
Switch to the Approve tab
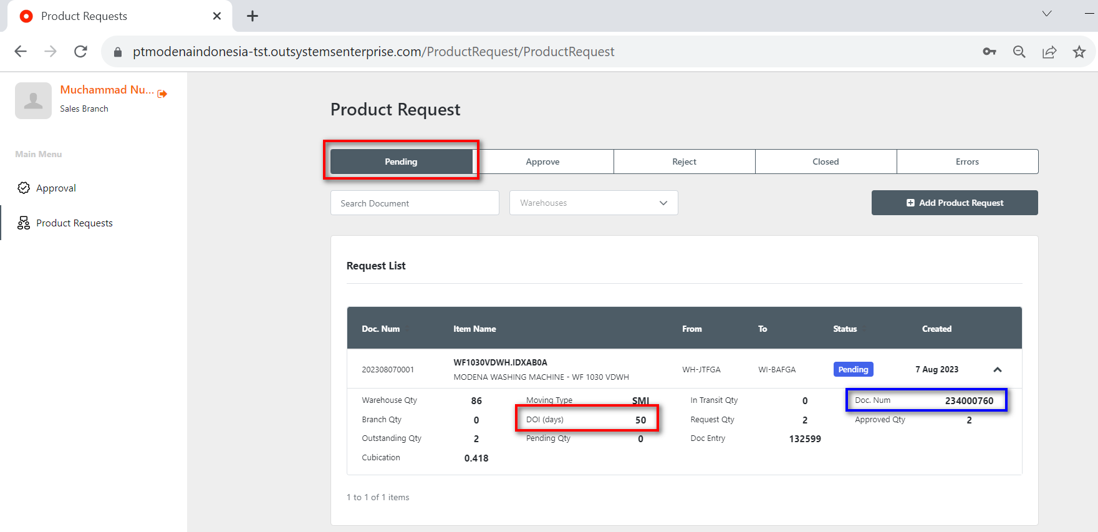click(x=542, y=162)
